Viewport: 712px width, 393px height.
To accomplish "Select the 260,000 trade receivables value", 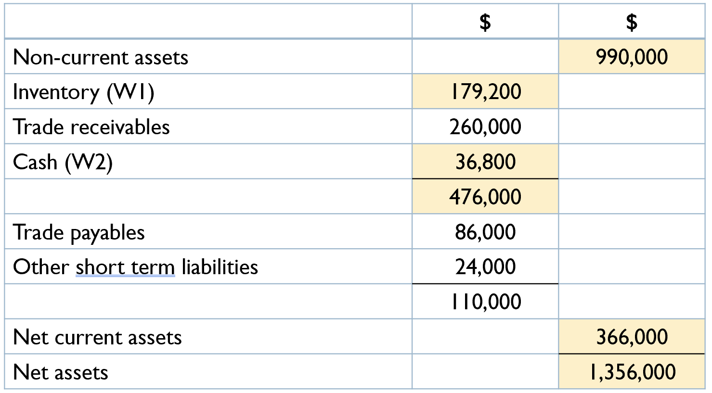I will [485, 127].
